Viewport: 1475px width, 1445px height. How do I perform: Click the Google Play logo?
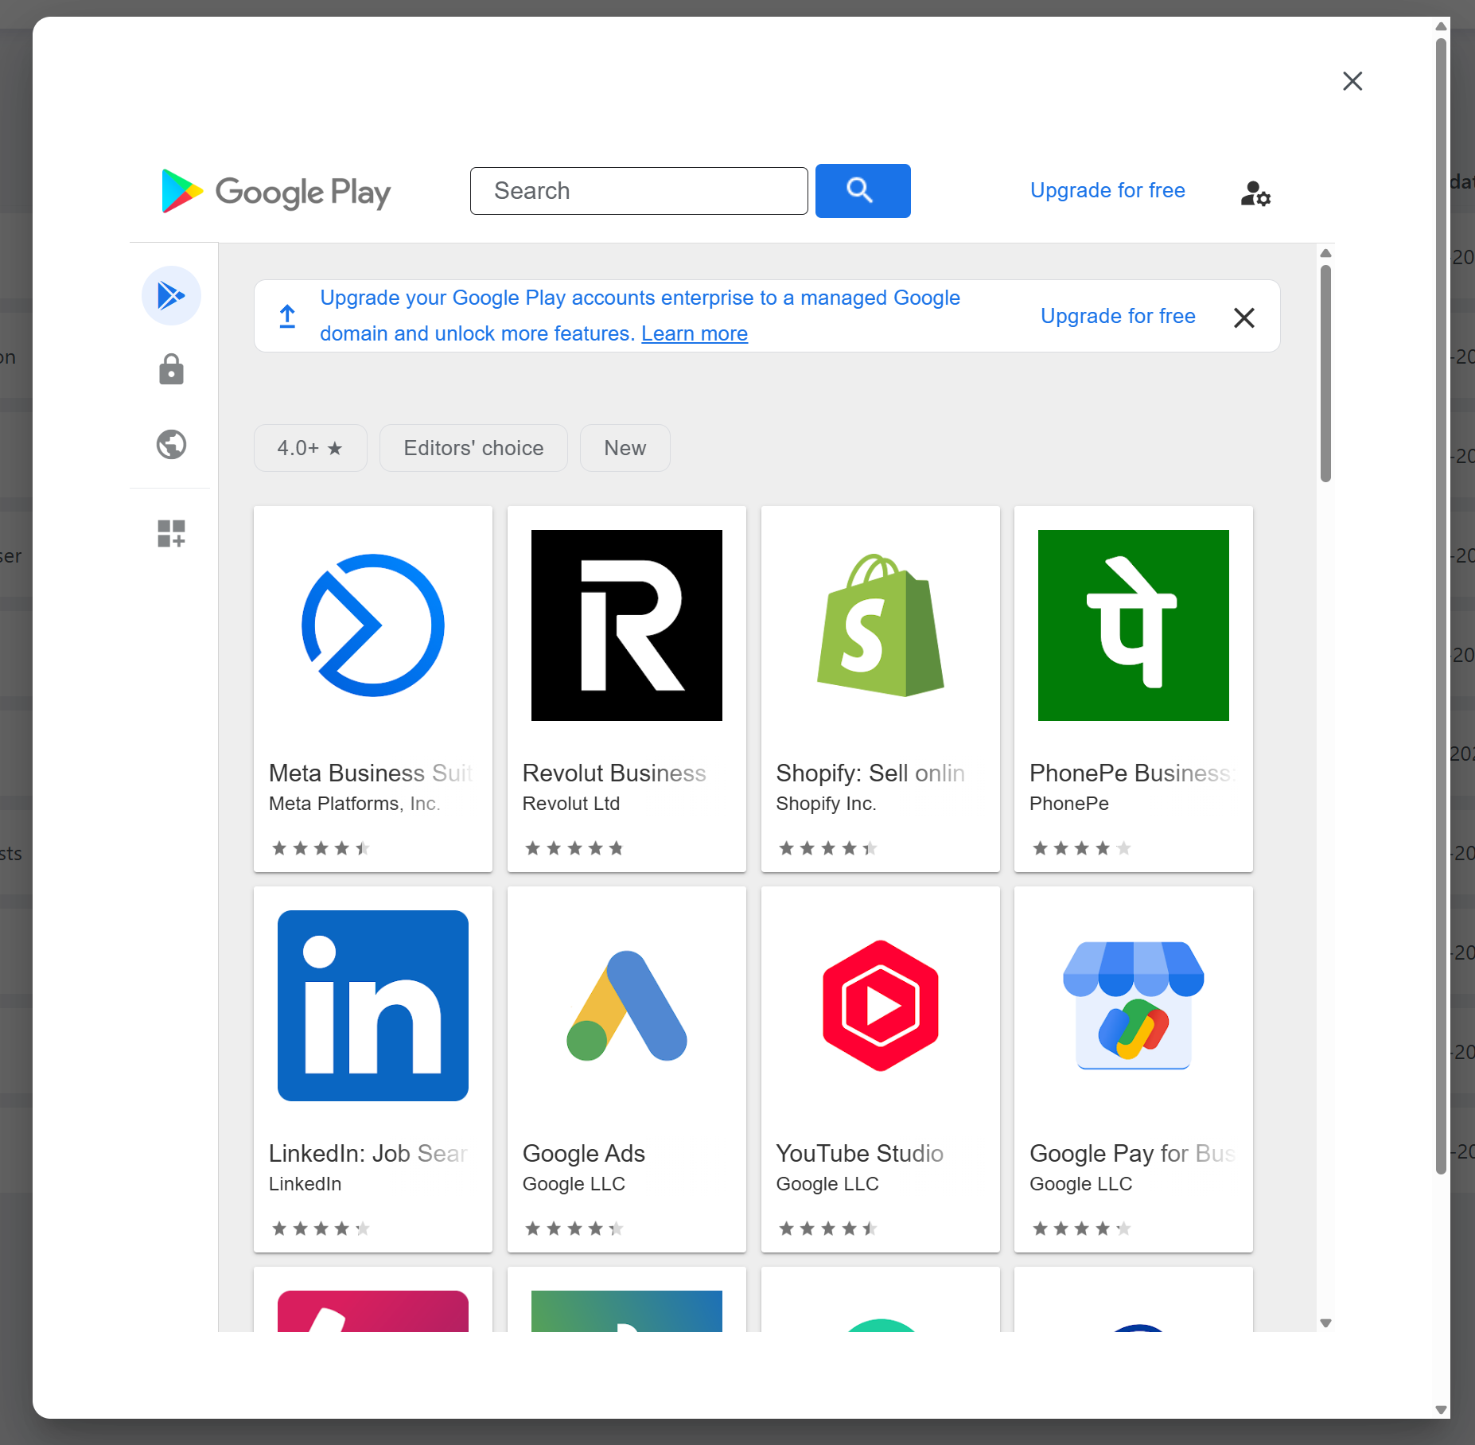[276, 191]
